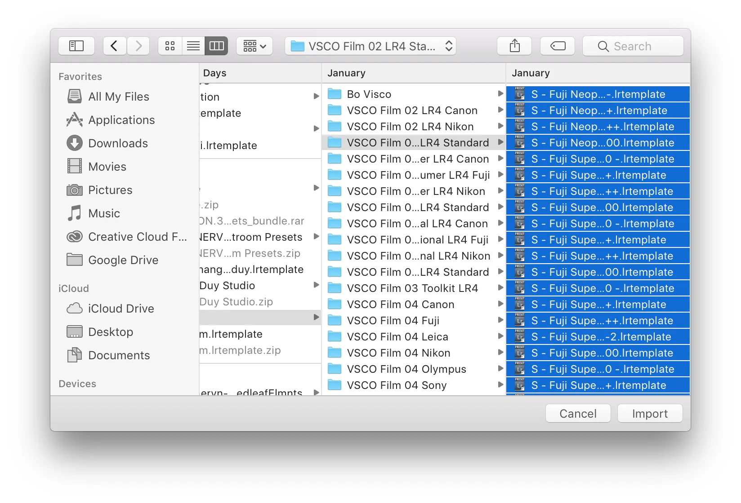741x503 pixels.
Task: Go back with the left chevron button
Action: click(x=114, y=46)
